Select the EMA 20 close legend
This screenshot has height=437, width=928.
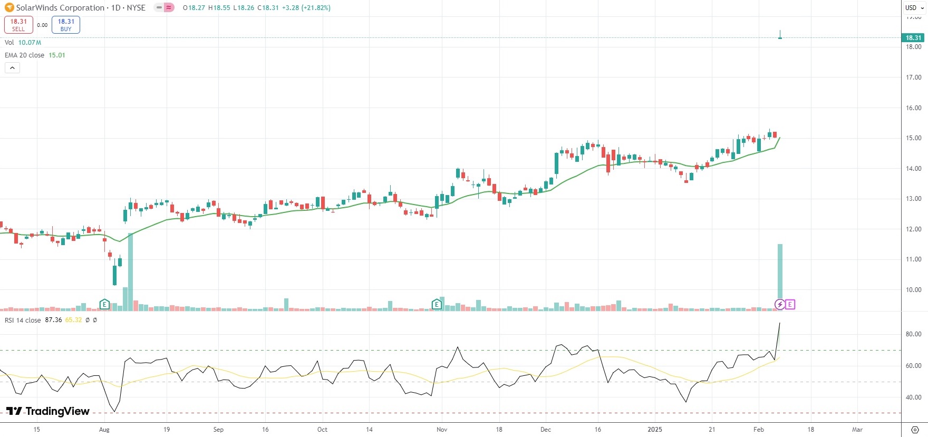[35, 55]
